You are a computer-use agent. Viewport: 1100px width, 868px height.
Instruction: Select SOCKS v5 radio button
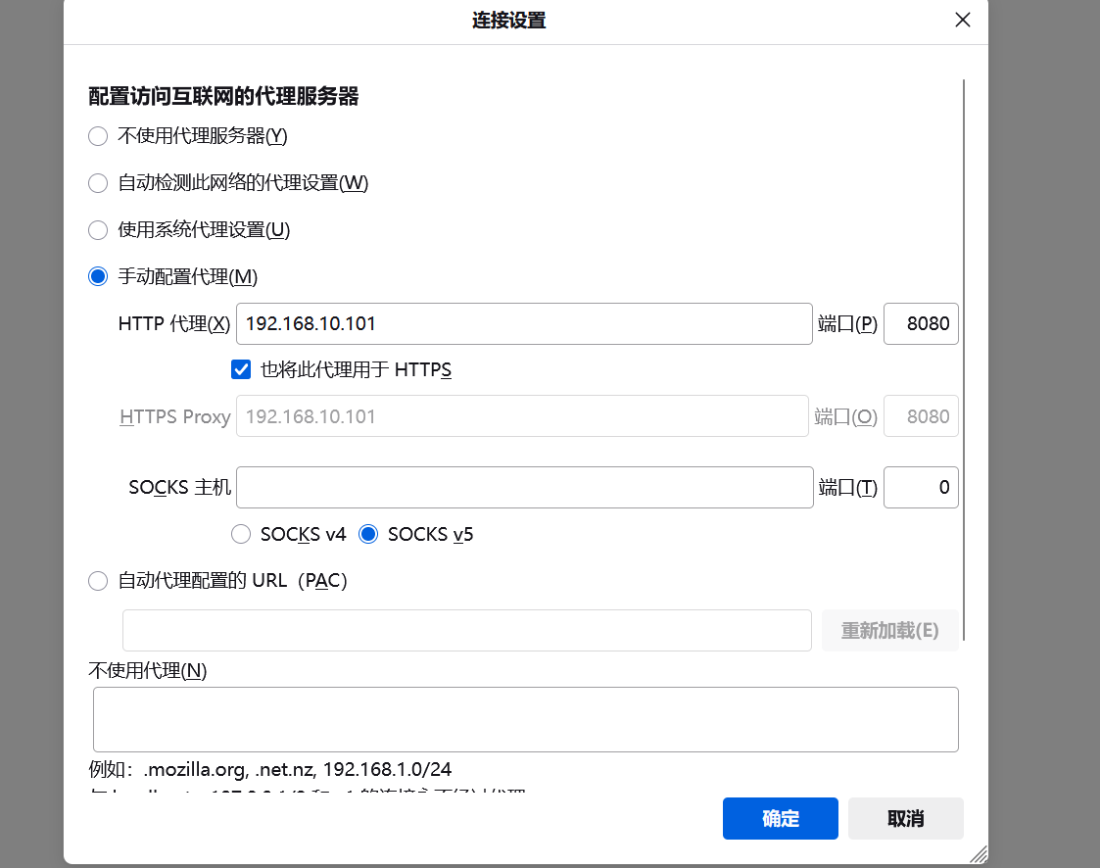pos(368,534)
